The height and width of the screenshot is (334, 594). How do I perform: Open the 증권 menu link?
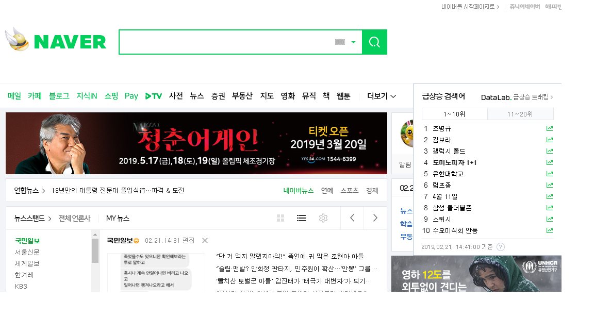tap(218, 96)
